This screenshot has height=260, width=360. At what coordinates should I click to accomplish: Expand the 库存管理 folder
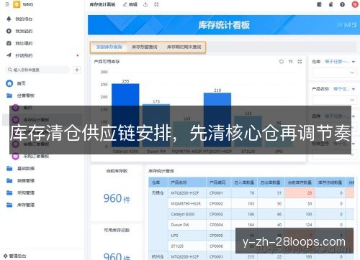click(x=20, y=205)
